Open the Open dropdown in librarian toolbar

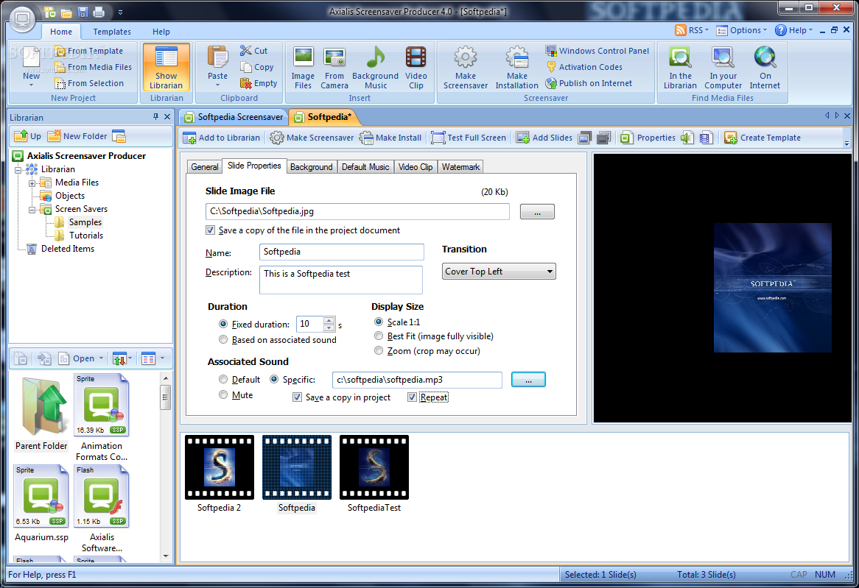click(x=102, y=358)
